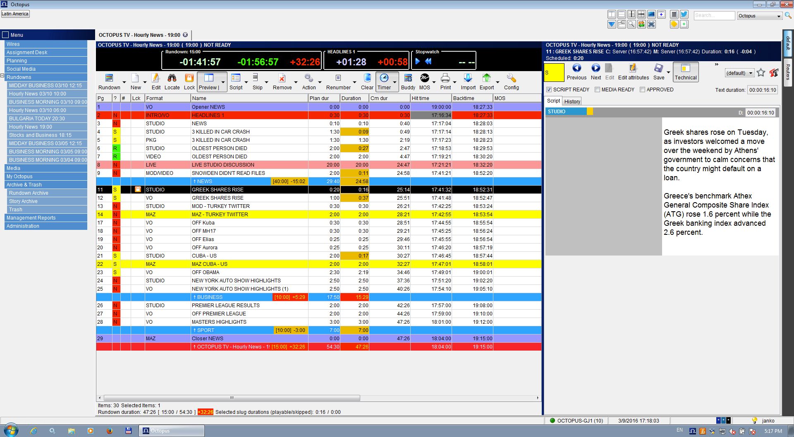Open Config with the wrench icon
This screenshot has height=437, width=794.
tap(511, 78)
